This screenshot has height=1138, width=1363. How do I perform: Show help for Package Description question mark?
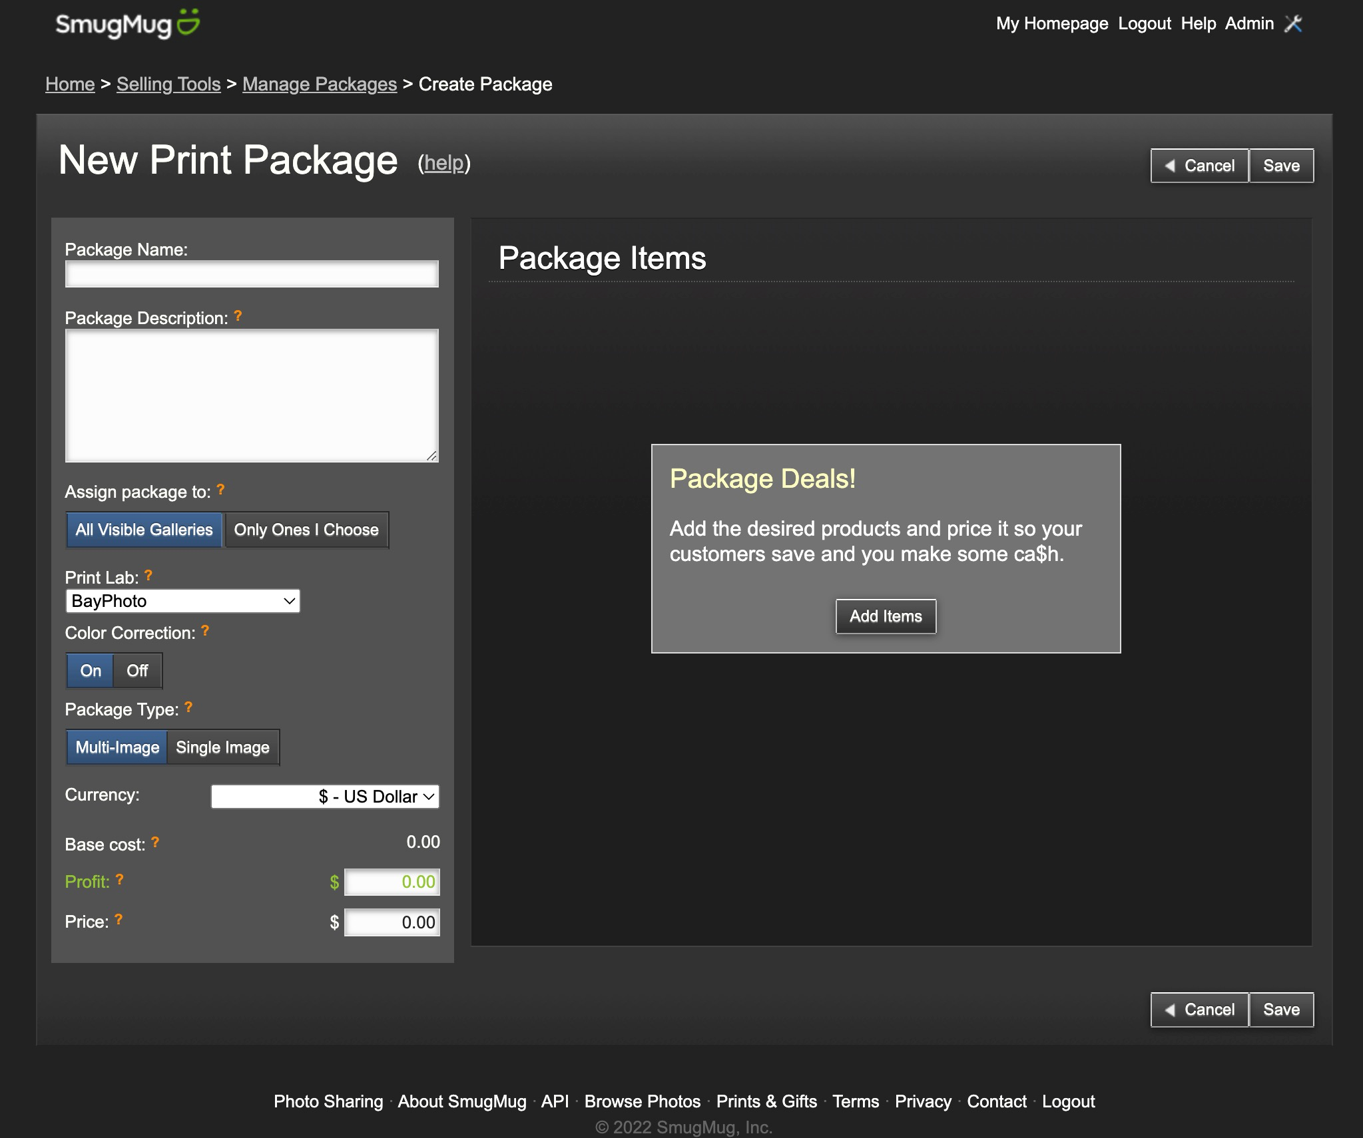coord(238,316)
